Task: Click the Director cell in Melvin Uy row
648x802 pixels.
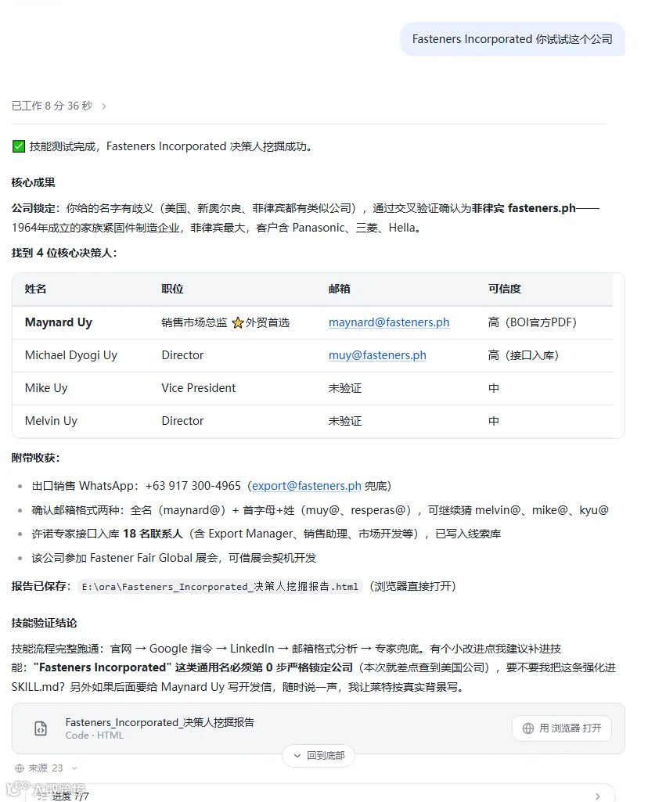Action: pos(182,420)
